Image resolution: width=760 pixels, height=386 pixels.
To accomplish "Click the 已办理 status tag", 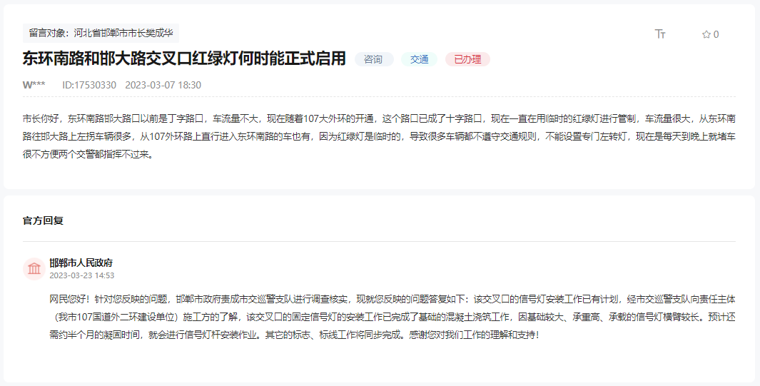I will [x=467, y=59].
